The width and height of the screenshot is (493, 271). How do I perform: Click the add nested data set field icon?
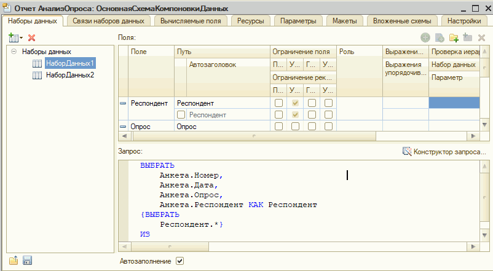[468, 37]
